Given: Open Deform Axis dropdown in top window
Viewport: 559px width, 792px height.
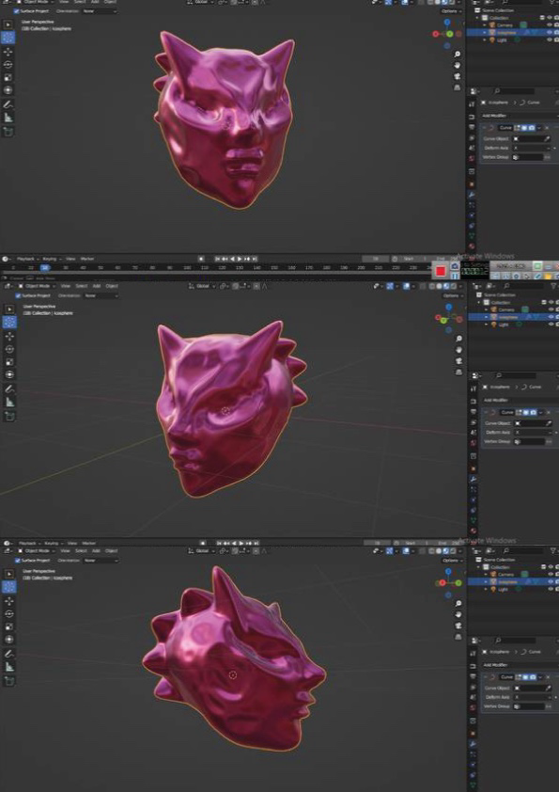Looking at the screenshot, I should click(531, 148).
